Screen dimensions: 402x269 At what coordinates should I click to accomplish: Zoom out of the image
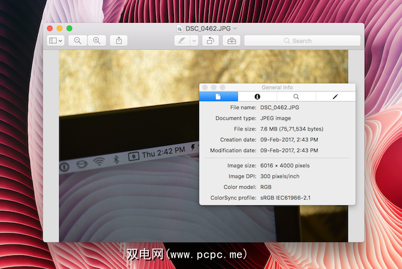[x=77, y=41]
